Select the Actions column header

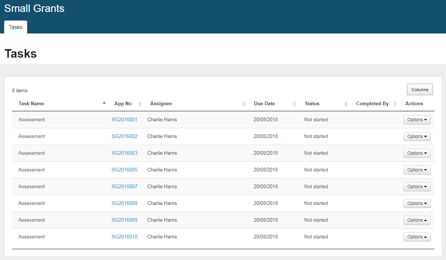pyautogui.click(x=414, y=104)
